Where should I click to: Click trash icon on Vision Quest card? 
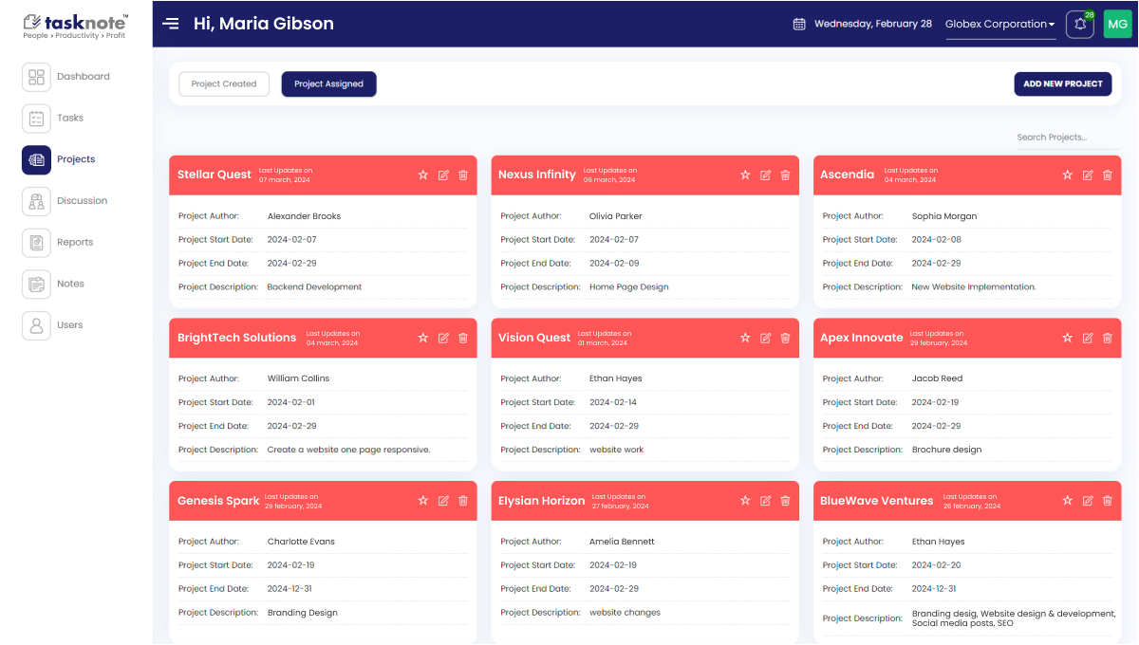pos(785,339)
